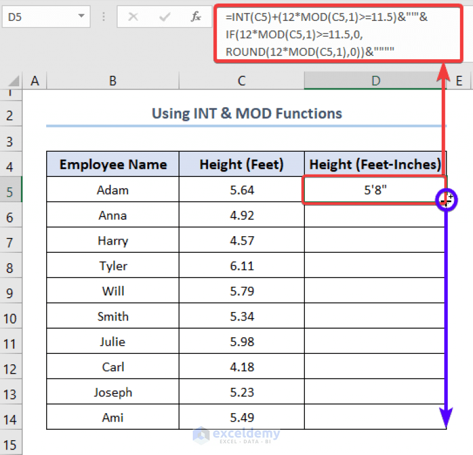The width and height of the screenshot is (473, 455).
Task: Select empty Feet-Inches cell in Anna's row
Action: (375, 215)
